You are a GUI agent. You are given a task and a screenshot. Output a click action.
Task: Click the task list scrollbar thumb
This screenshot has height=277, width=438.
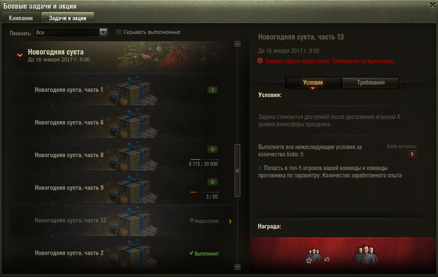click(237, 170)
